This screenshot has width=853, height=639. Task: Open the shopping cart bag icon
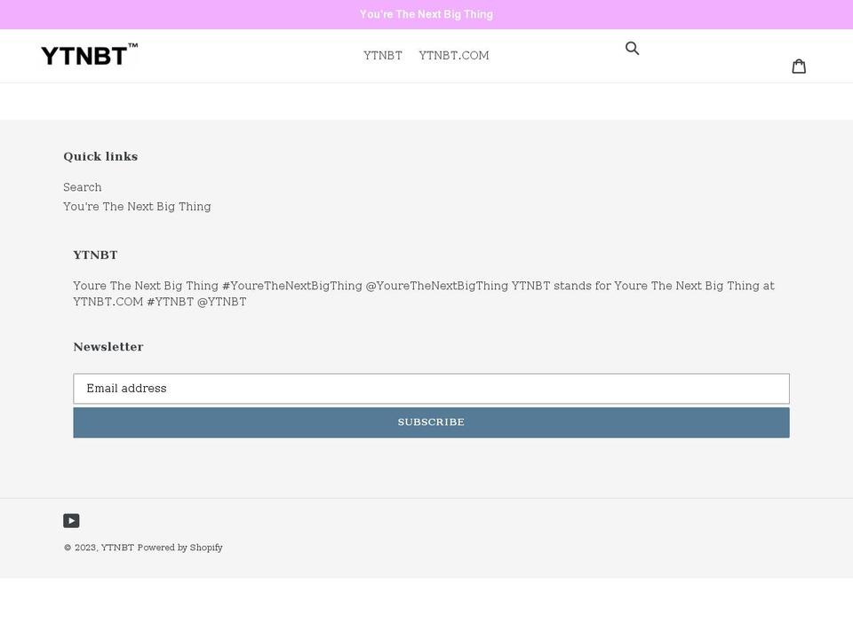[799, 67]
